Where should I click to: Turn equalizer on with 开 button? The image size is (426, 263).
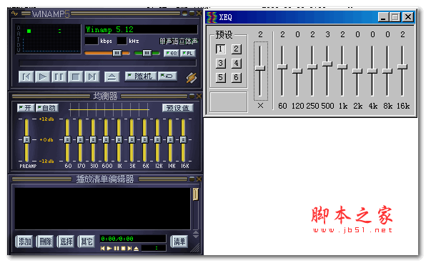26,108
